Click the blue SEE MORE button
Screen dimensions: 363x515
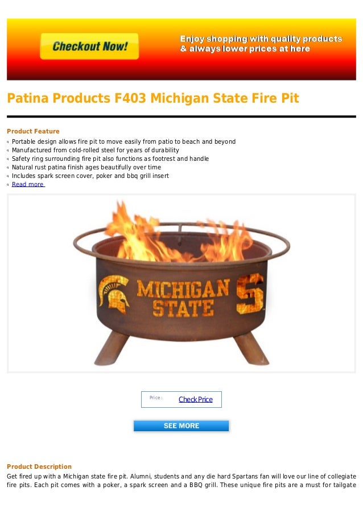tap(181, 425)
